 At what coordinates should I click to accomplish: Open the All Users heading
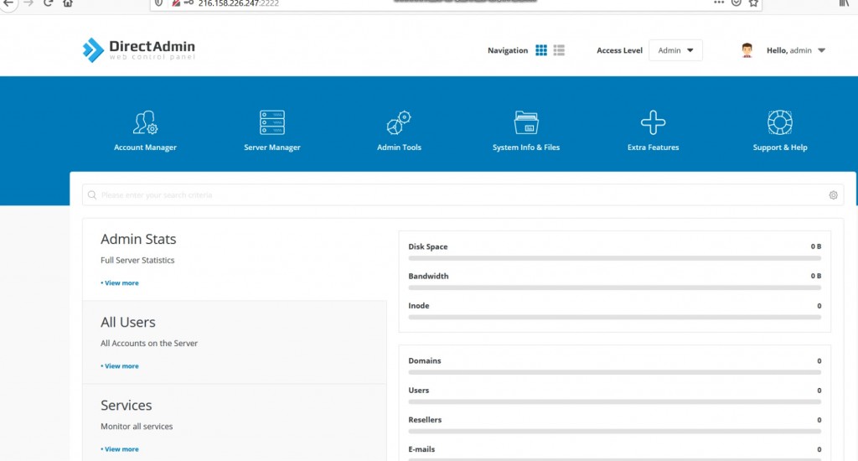tap(128, 323)
